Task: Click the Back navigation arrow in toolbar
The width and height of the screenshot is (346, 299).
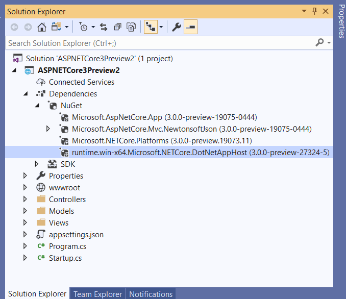Action: 15,27
